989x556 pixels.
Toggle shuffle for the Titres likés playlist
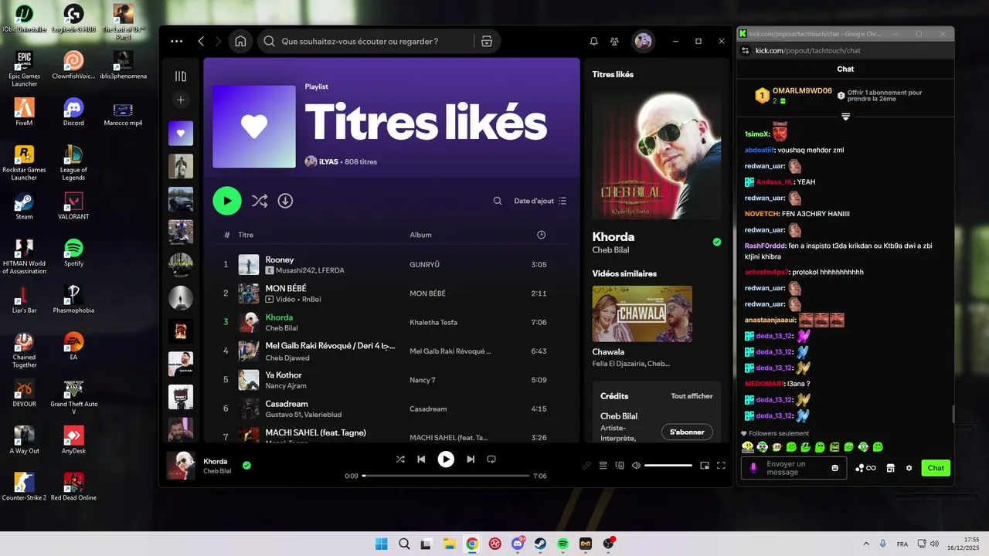coord(260,201)
